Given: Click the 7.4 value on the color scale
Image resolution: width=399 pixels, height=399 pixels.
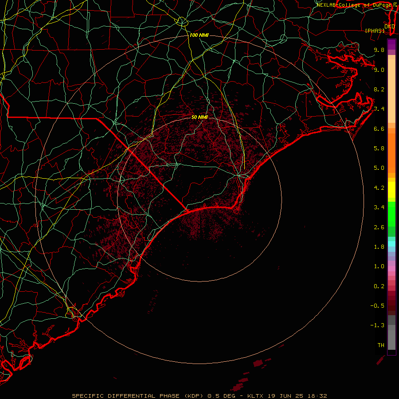Looking at the screenshot, I should (379, 109).
